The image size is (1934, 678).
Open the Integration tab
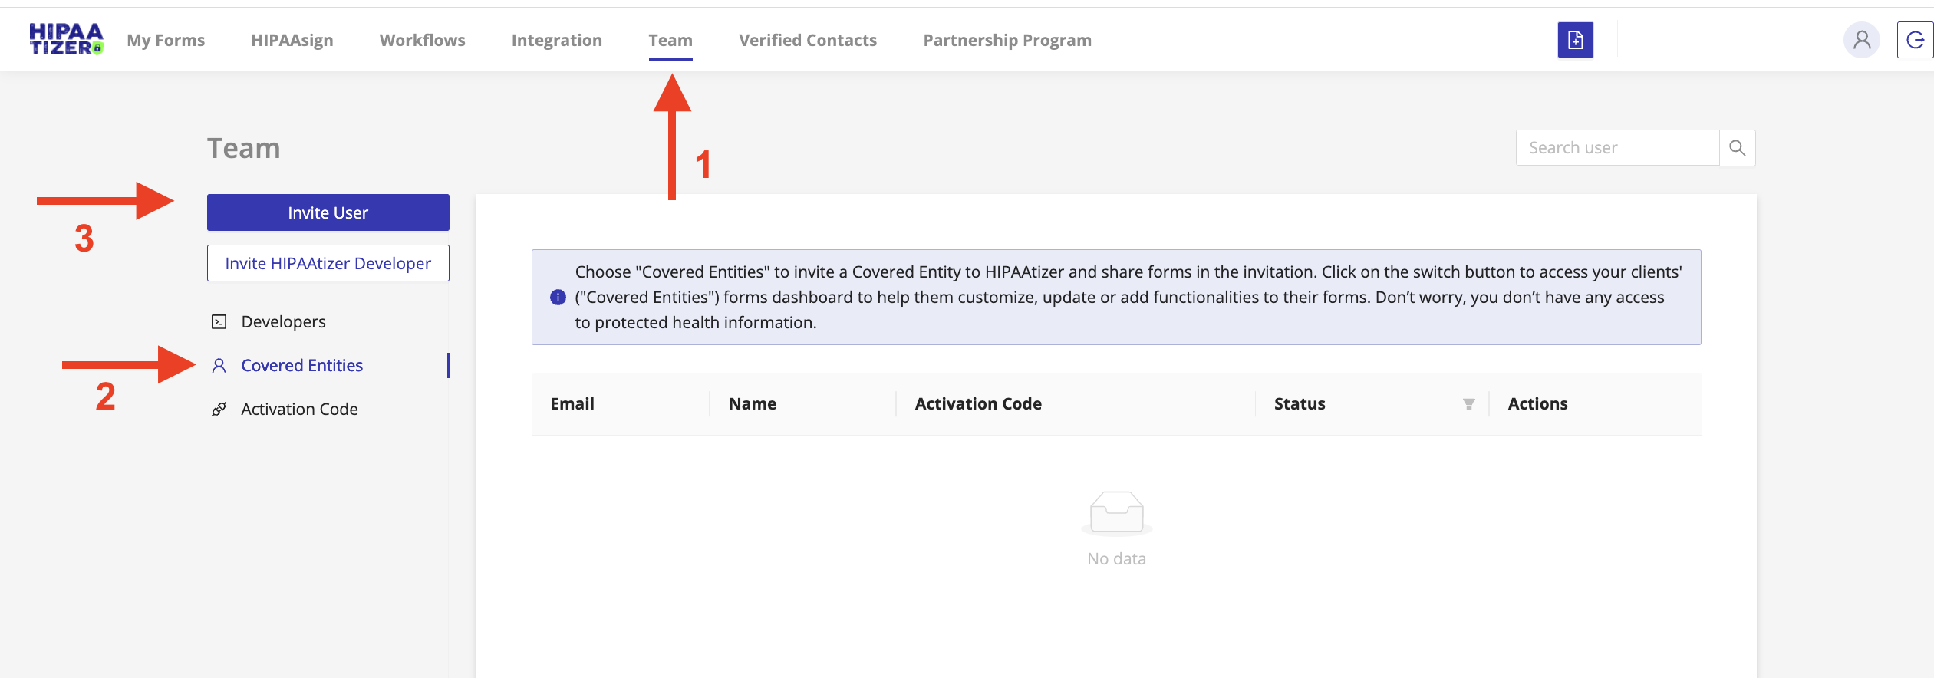[x=557, y=41]
